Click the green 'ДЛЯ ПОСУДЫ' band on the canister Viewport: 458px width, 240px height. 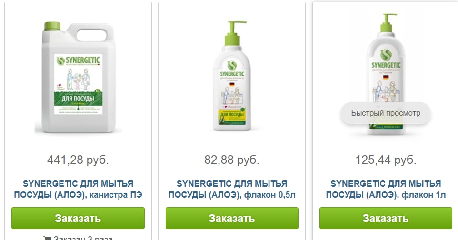click(78, 99)
